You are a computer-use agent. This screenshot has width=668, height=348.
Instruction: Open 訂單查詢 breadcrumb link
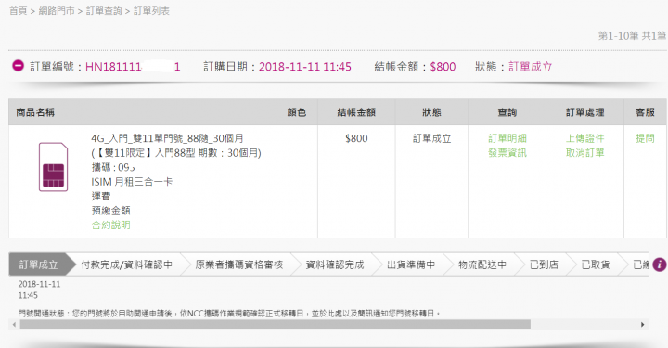click(x=104, y=11)
